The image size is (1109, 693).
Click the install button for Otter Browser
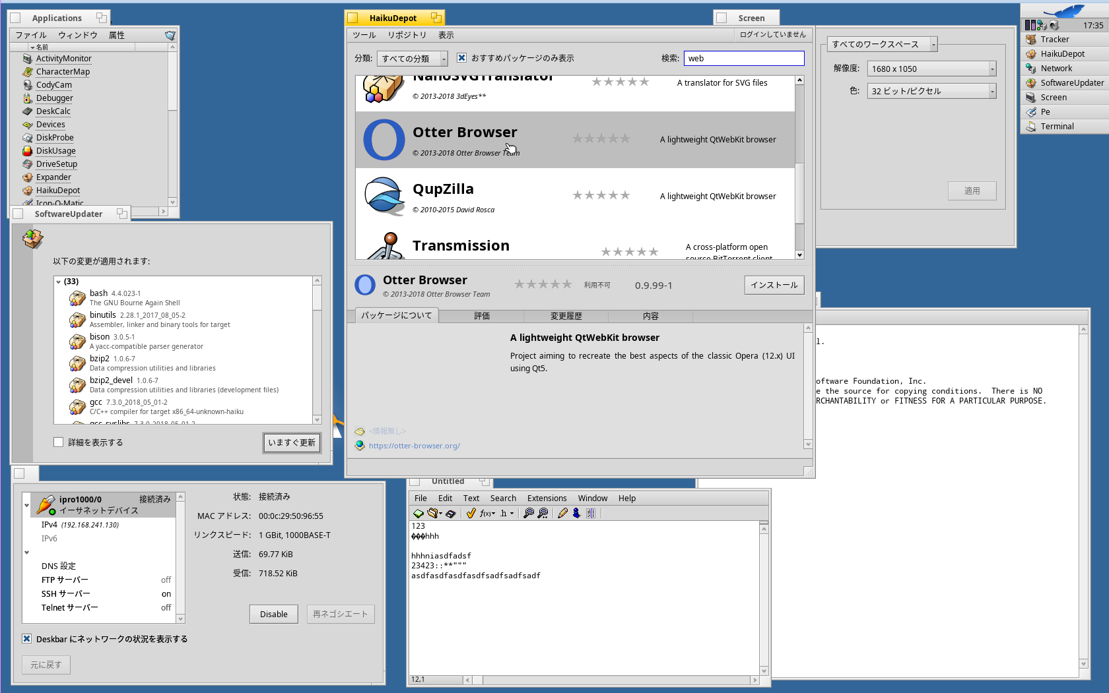pos(774,285)
